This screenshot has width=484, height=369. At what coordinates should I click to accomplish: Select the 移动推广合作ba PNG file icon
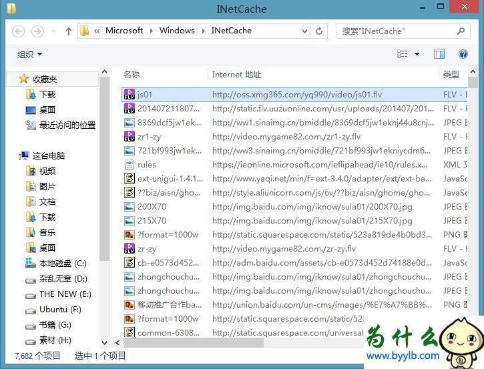(x=130, y=305)
